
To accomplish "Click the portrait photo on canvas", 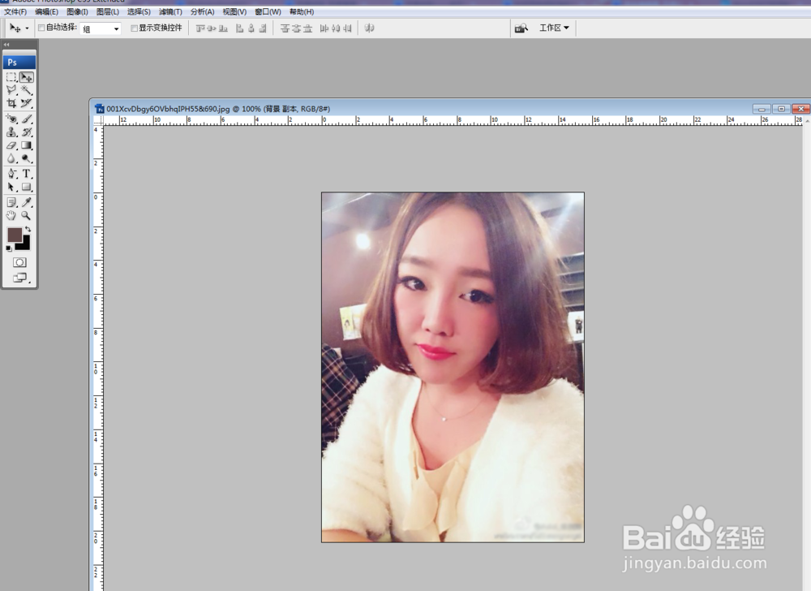I will click(x=453, y=368).
